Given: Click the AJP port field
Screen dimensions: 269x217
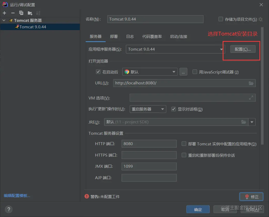Looking at the screenshot, I should pos(149,178).
